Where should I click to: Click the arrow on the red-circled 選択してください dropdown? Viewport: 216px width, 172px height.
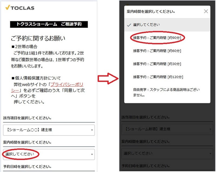pyautogui.click(x=93, y=154)
